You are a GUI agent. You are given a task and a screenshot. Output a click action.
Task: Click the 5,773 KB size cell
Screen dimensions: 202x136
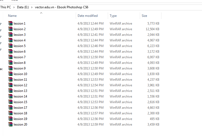point(153,23)
